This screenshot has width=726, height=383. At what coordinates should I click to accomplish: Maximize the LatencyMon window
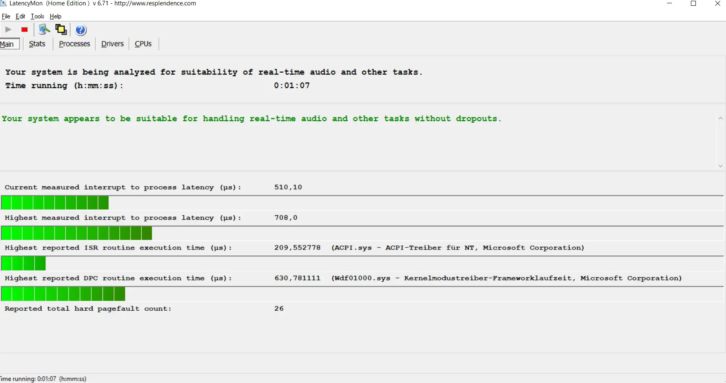coord(693,4)
